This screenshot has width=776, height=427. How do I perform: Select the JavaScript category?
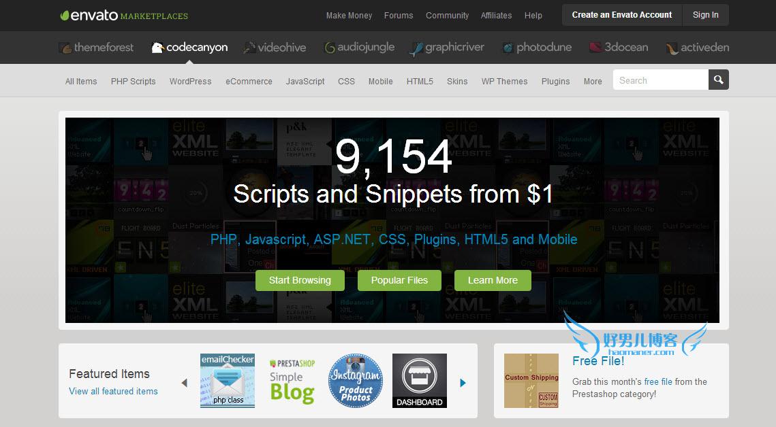pyautogui.click(x=305, y=82)
